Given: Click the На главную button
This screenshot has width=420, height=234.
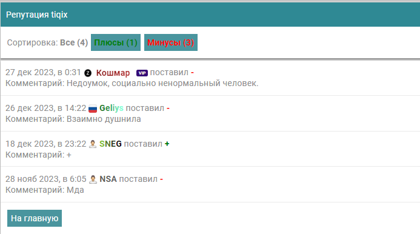Looking at the screenshot, I should [x=35, y=218].
